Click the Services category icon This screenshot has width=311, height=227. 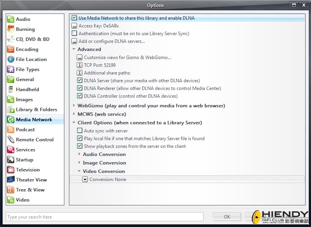coord(11,149)
